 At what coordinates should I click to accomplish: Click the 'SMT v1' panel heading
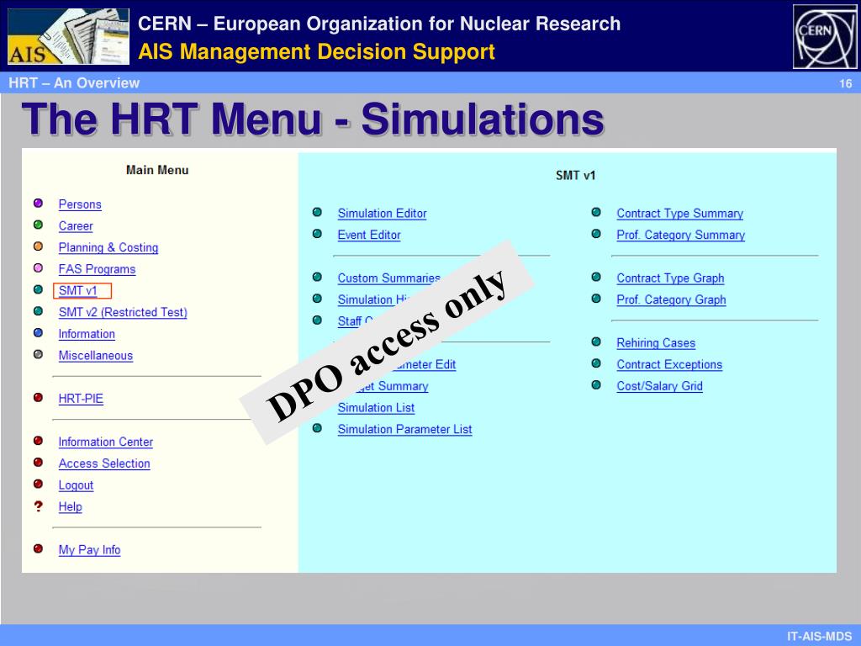point(575,175)
